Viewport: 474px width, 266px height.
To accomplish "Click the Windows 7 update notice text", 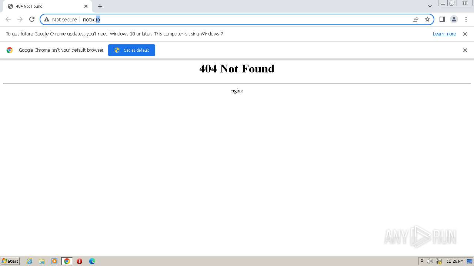I will pyautogui.click(x=115, y=34).
